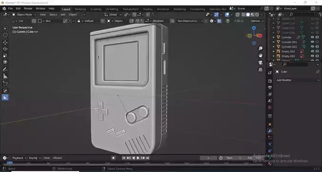Open the timeline Marker menu
The width and height of the screenshot is (322, 172).
58,158
